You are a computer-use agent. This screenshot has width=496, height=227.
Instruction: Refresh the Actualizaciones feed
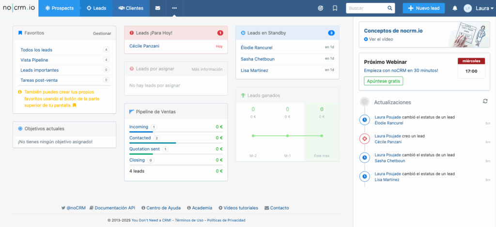pos(485,101)
